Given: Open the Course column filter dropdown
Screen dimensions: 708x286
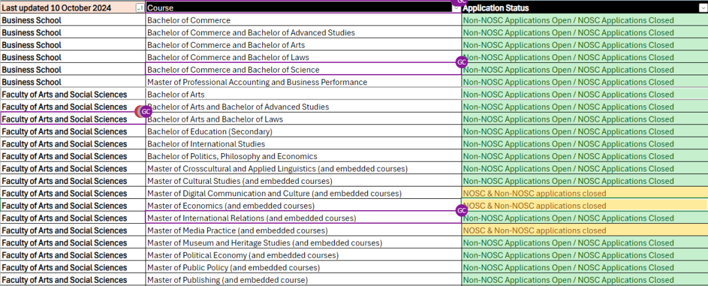Looking at the screenshot, I should click(x=456, y=8).
